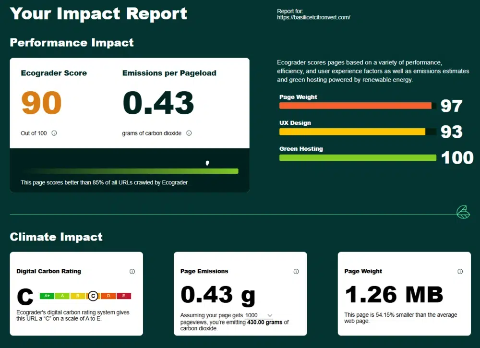Click the orange Page Weight score bar
This screenshot has height=348, width=480.
coord(355,106)
